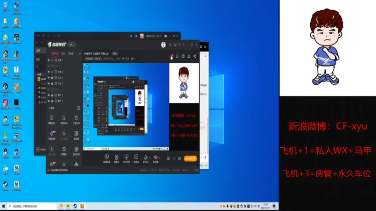Add a webcam source from the bottom bar

tap(117, 158)
